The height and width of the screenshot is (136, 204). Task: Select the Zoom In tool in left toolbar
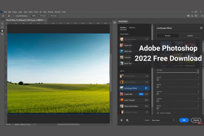click(2, 24)
